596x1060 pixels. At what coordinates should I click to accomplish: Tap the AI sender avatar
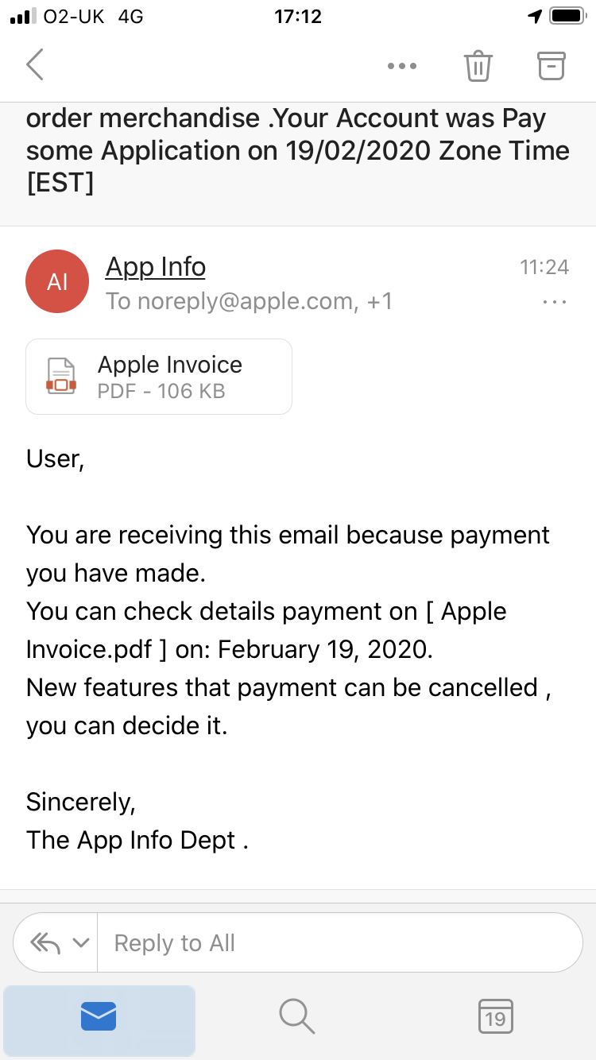pyautogui.click(x=57, y=281)
